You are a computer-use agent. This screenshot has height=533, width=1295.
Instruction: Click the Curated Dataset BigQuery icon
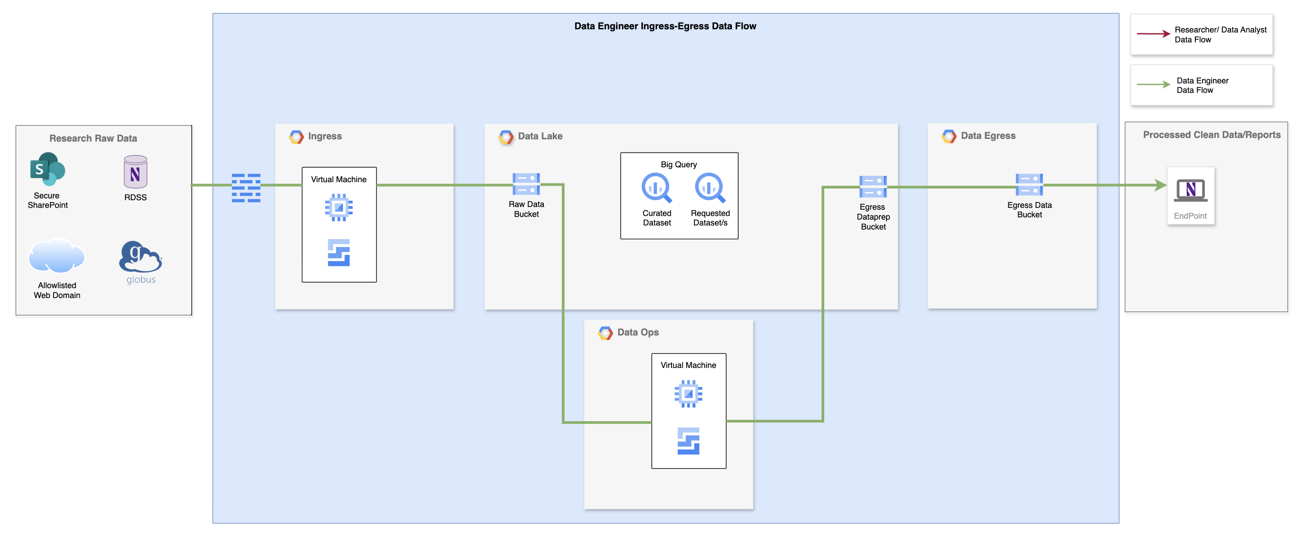click(x=656, y=188)
